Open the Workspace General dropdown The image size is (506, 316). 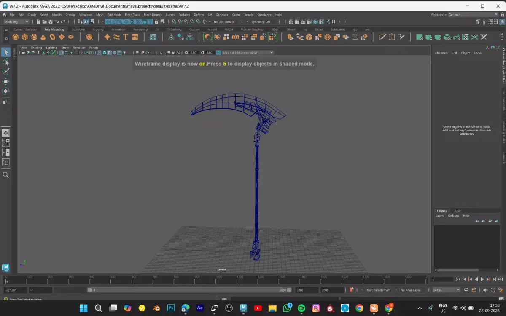pyautogui.click(x=473, y=15)
